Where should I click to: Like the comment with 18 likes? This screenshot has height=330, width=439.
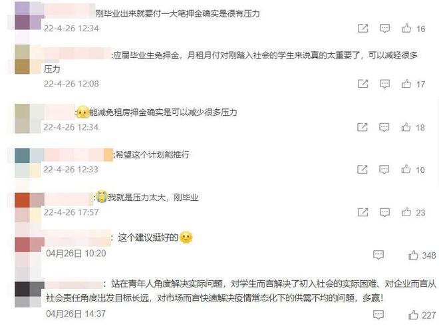(406, 127)
